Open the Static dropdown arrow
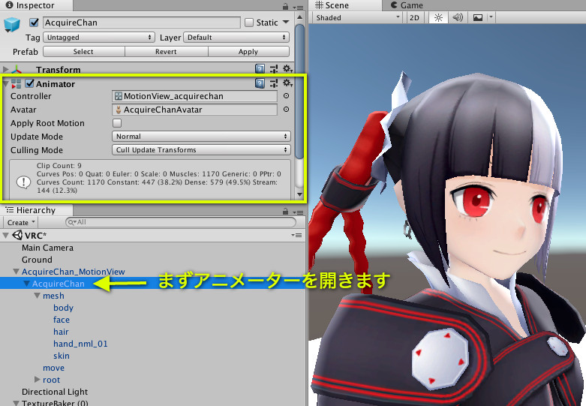The image size is (586, 406). pyautogui.click(x=286, y=23)
